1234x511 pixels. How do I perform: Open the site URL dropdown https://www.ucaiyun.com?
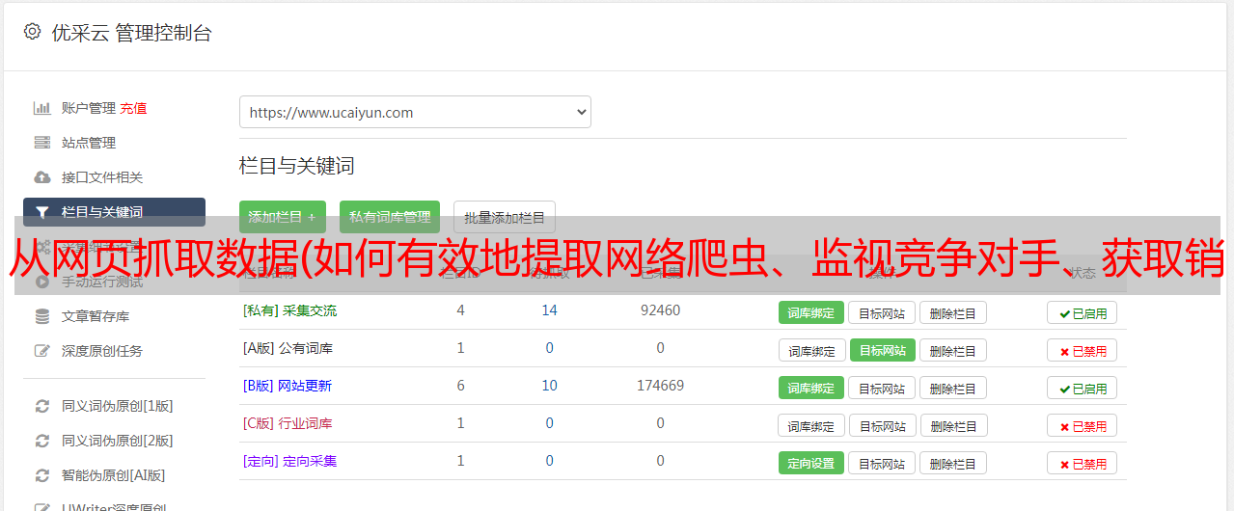coord(415,112)
